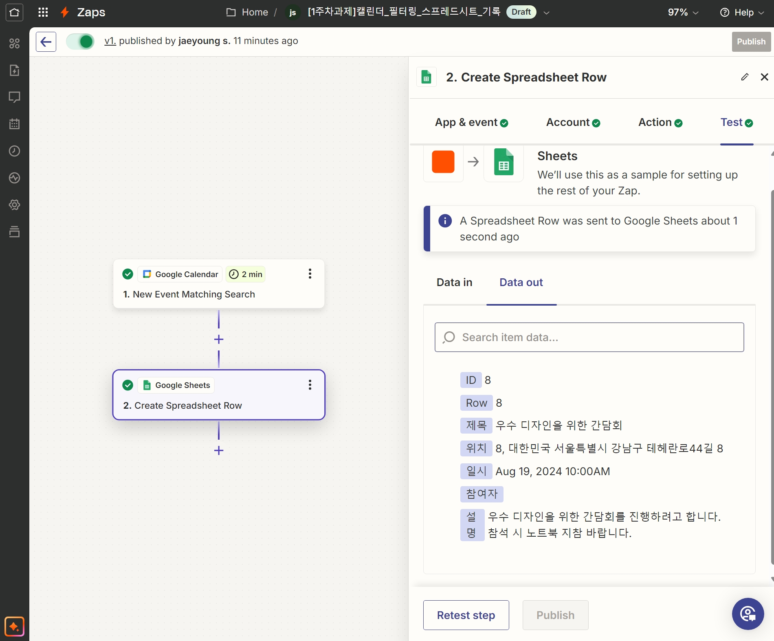Screen dimensions: 774x641
Task: Switch to the Action tab
Action: coord(660,122)
